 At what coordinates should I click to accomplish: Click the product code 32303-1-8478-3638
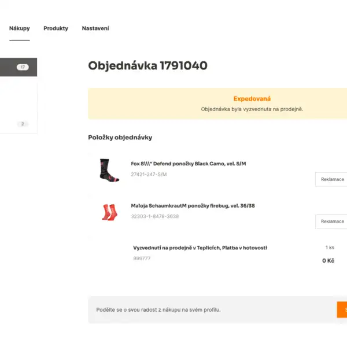[x=154, y=216]
